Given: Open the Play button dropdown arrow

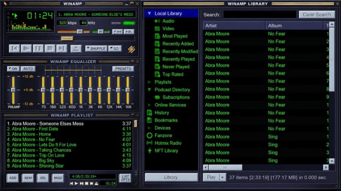Looking at the screenshot, I should [222, 177].
